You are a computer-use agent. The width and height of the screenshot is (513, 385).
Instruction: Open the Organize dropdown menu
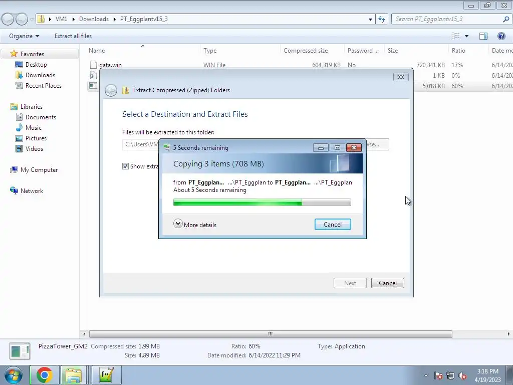point(24,36)
